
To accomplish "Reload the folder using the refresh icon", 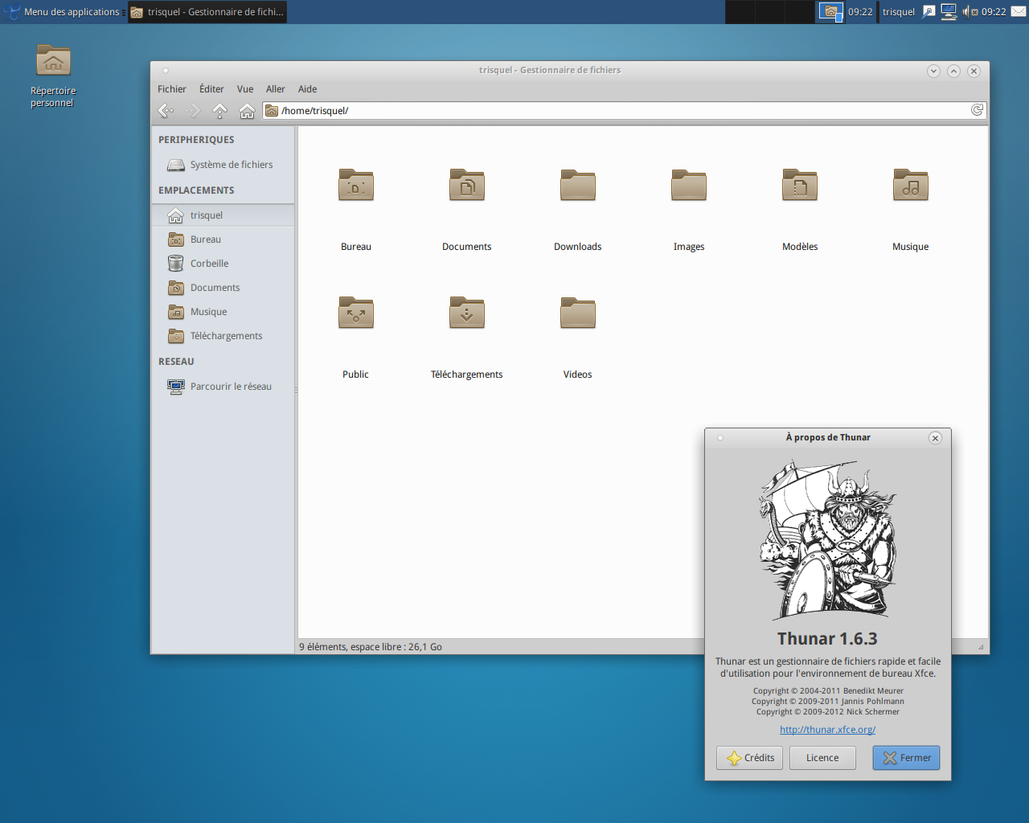I will pos(977,110).
